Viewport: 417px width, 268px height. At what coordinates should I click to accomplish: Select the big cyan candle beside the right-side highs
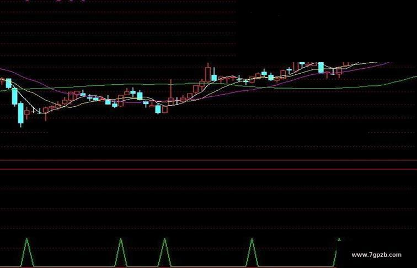point(321,67)
